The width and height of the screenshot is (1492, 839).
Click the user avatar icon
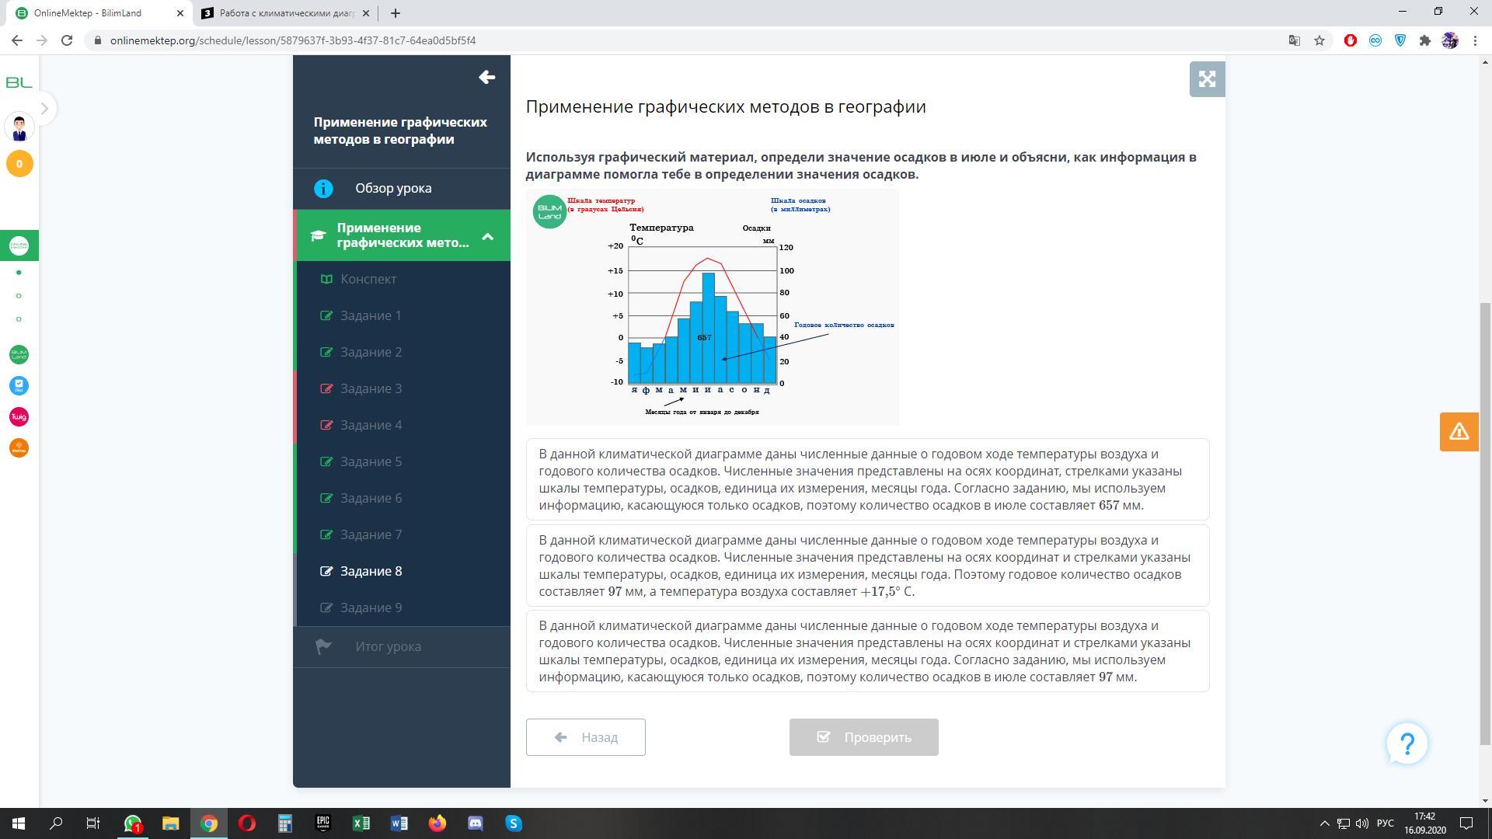[x=19, y=127]
